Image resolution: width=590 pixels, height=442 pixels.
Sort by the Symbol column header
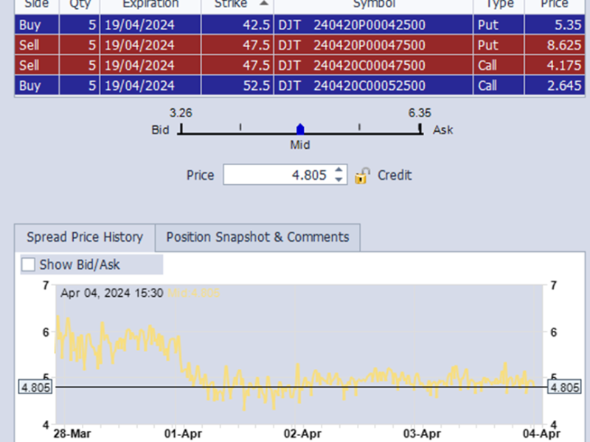373,4
